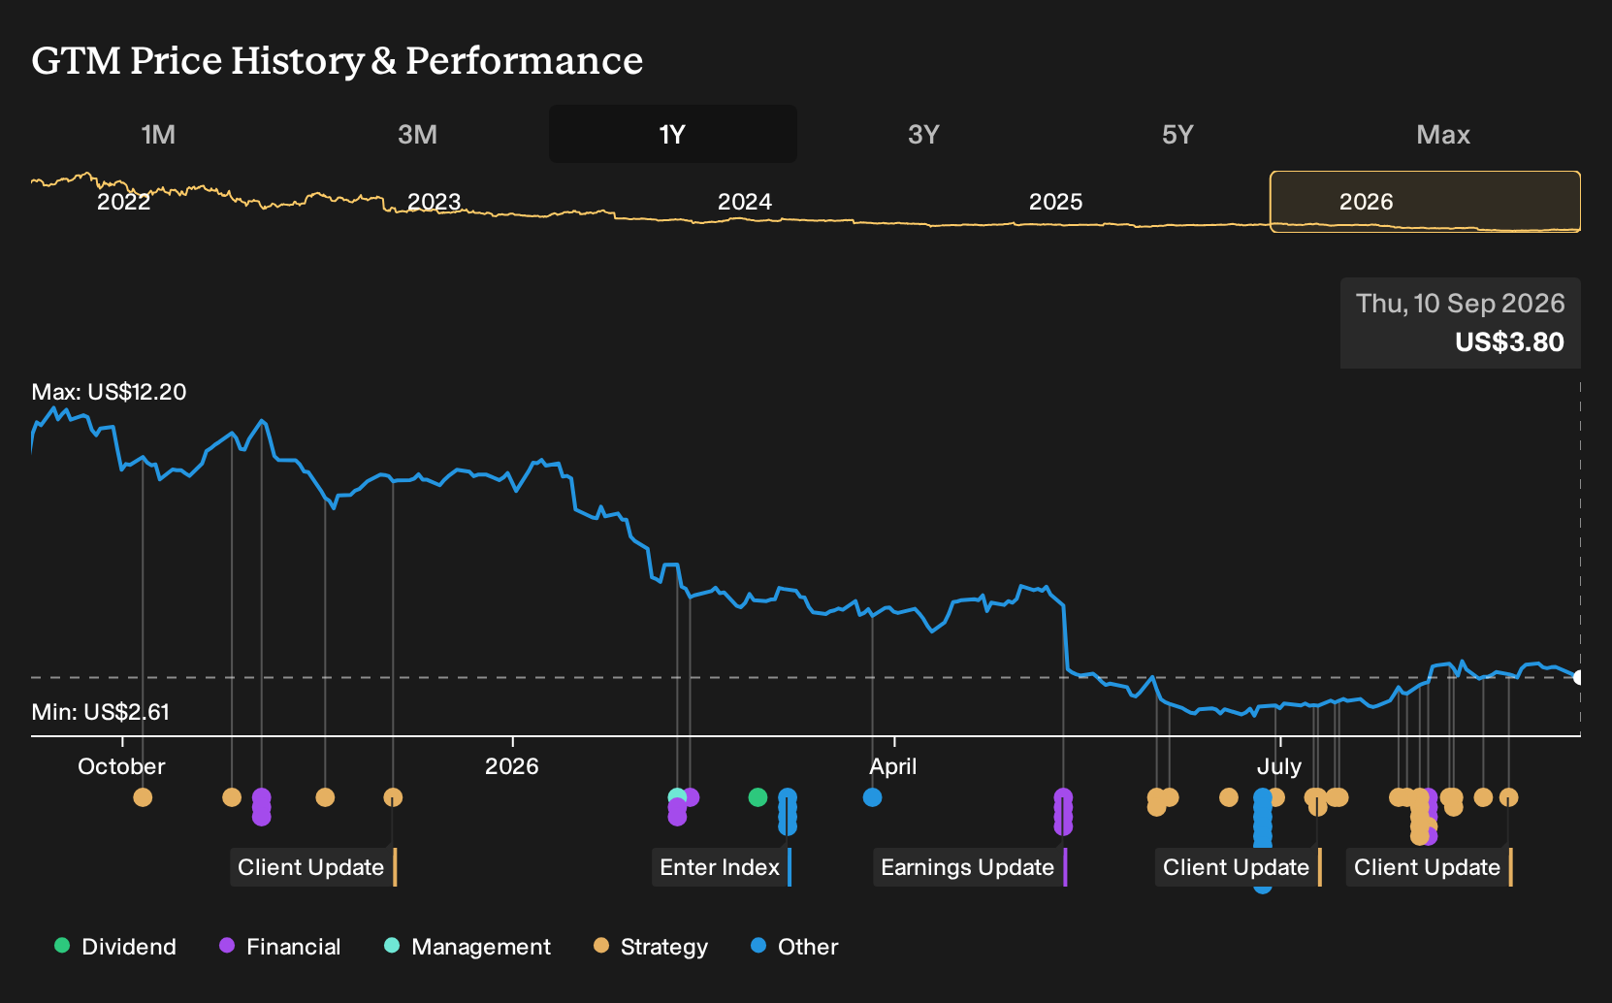
Task: Click the single blue Other dot near April
Action: click(x=873, y=797)
